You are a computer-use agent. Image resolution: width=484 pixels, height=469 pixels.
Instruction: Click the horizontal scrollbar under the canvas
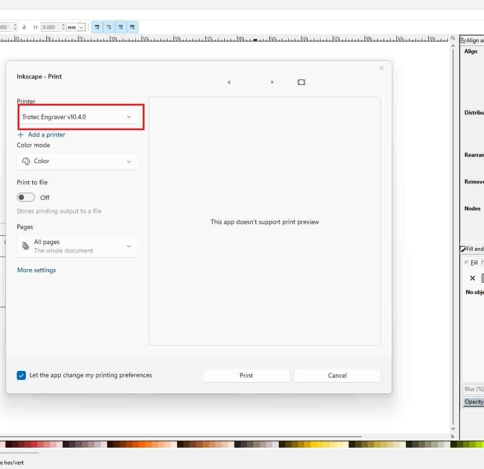[181, 437]
